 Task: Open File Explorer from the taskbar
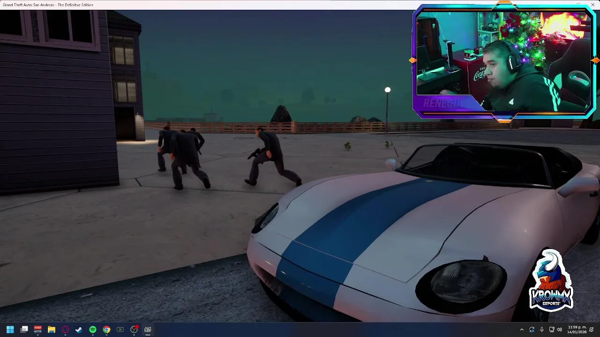click(x=52, y=330)
